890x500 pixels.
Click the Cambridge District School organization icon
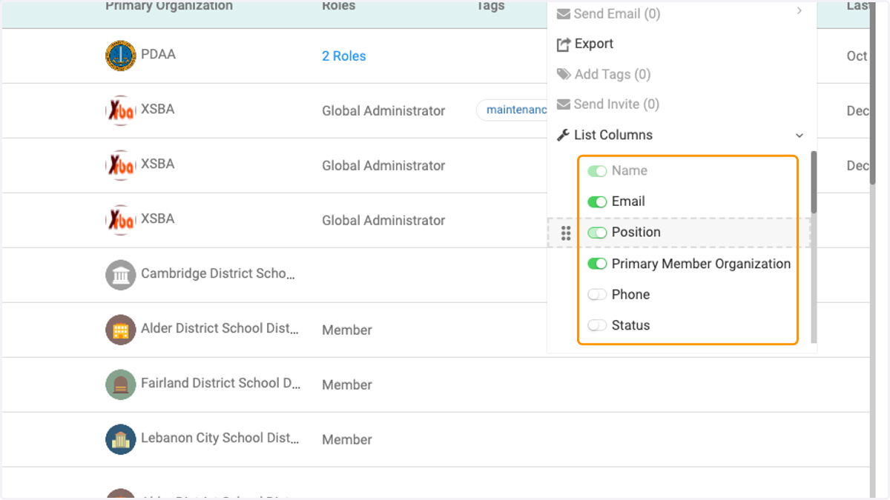tap(120, 275)
